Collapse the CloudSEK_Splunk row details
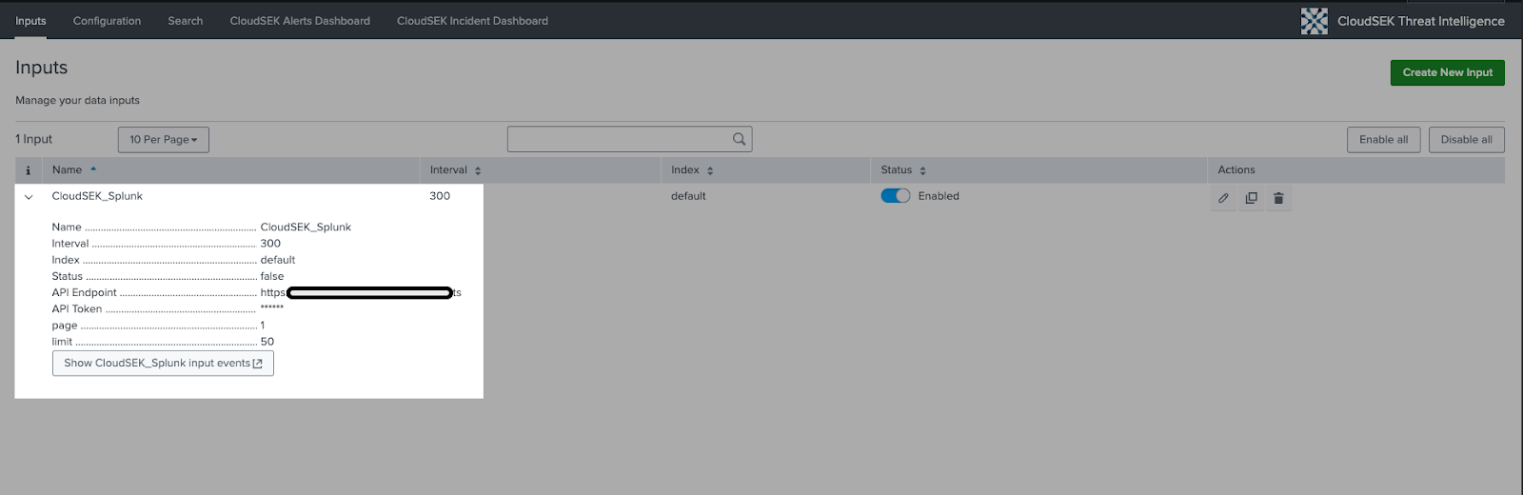The height and width of the screenshot is (495, 1523). pos(29,197)
